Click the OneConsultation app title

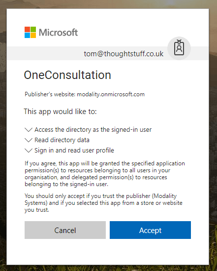coord(67,75)
